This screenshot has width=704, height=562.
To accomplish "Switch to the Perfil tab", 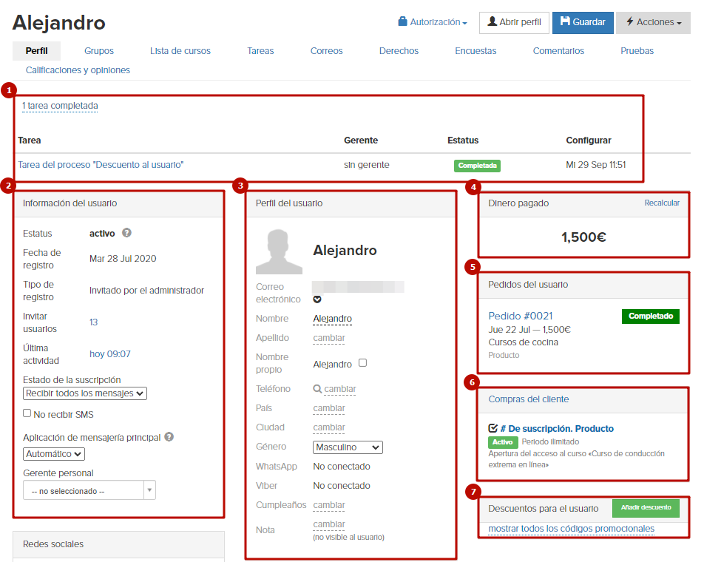I will coord(36,51).
